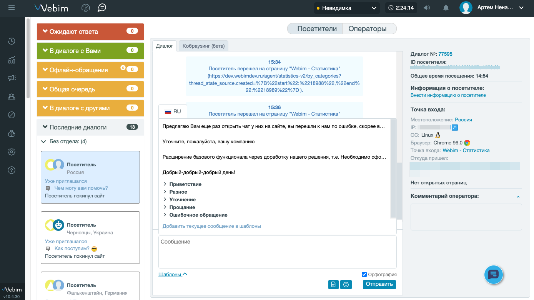Screen dimensions: 534x300
Task: Click Внести информацию о посетителе link
Action: pos(448,95)
